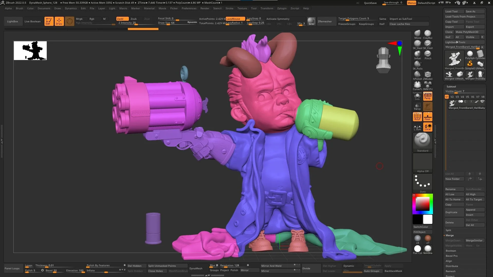The height and width of the screenshot is (277, 493).
Task: Select the CurveTube brush
Action: point(417,85)
